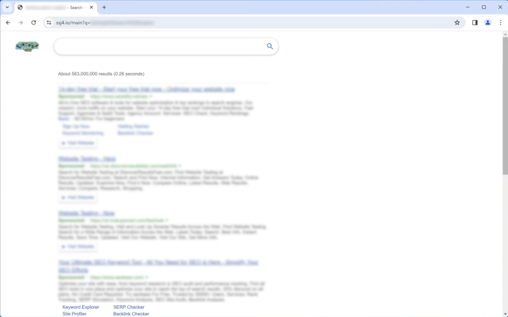
Task: Open a new tab with plus button
Action: (x=104, y=7)
